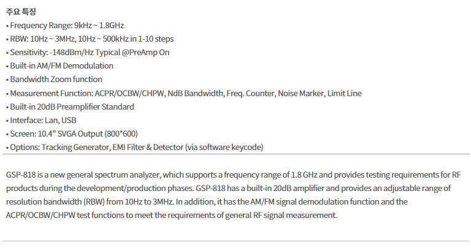
Task: Click the Sensitivity -148dBm/Hz line
Action: click(x=88, y=53)
